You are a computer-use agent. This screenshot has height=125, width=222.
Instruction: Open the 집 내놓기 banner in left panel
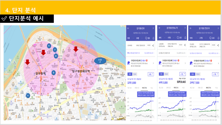coord(140,63)
